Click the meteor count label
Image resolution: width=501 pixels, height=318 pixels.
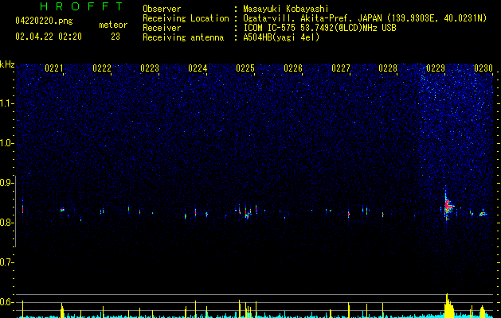pos(113,25)
